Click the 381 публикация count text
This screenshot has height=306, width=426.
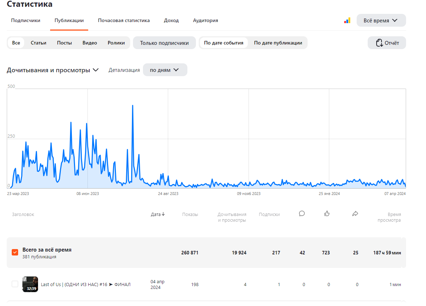(x=39, y=257)
